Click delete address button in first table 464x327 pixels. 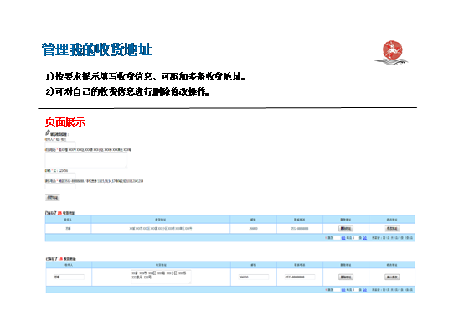click(x=346, y=228)
